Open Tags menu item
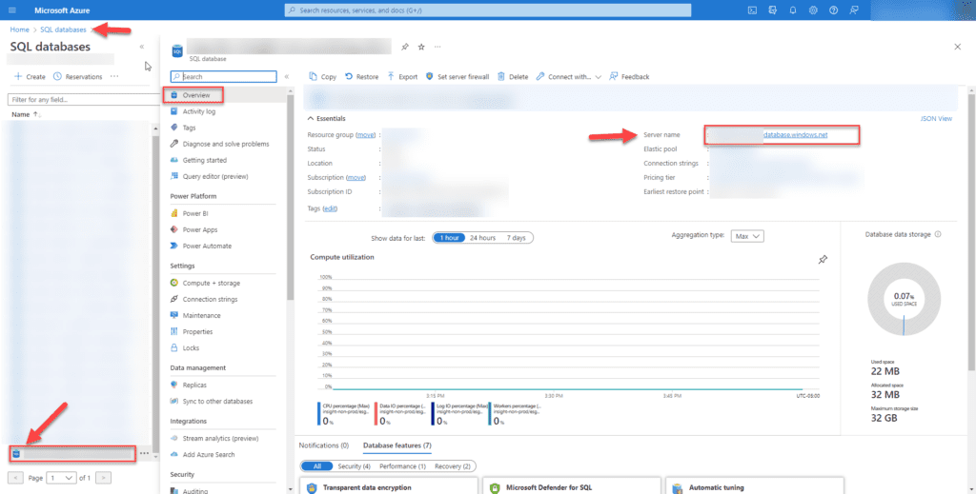Screen dimensions: 976x494 coord(189,128)
